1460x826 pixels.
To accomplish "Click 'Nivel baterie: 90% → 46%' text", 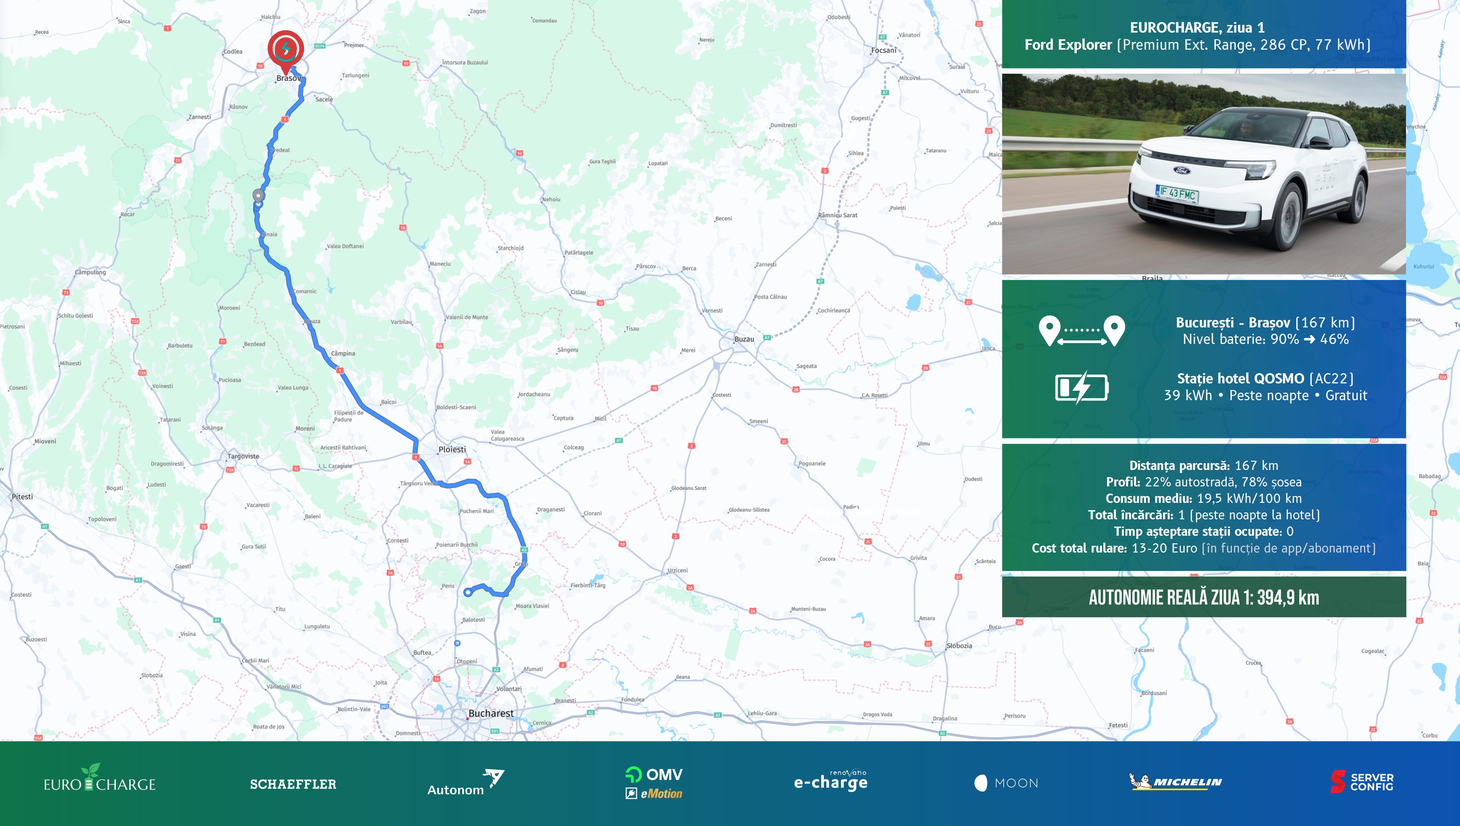I will 1266,339.
